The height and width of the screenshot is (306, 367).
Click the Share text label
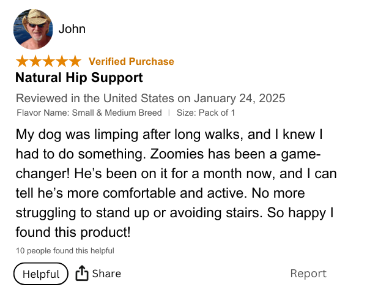106,274
